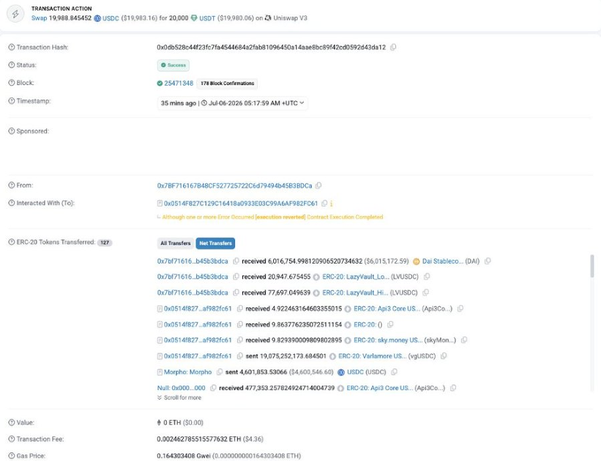Click the contract icon beside 0x0514F827C129

pyautogui.click(x=160, y=204)
